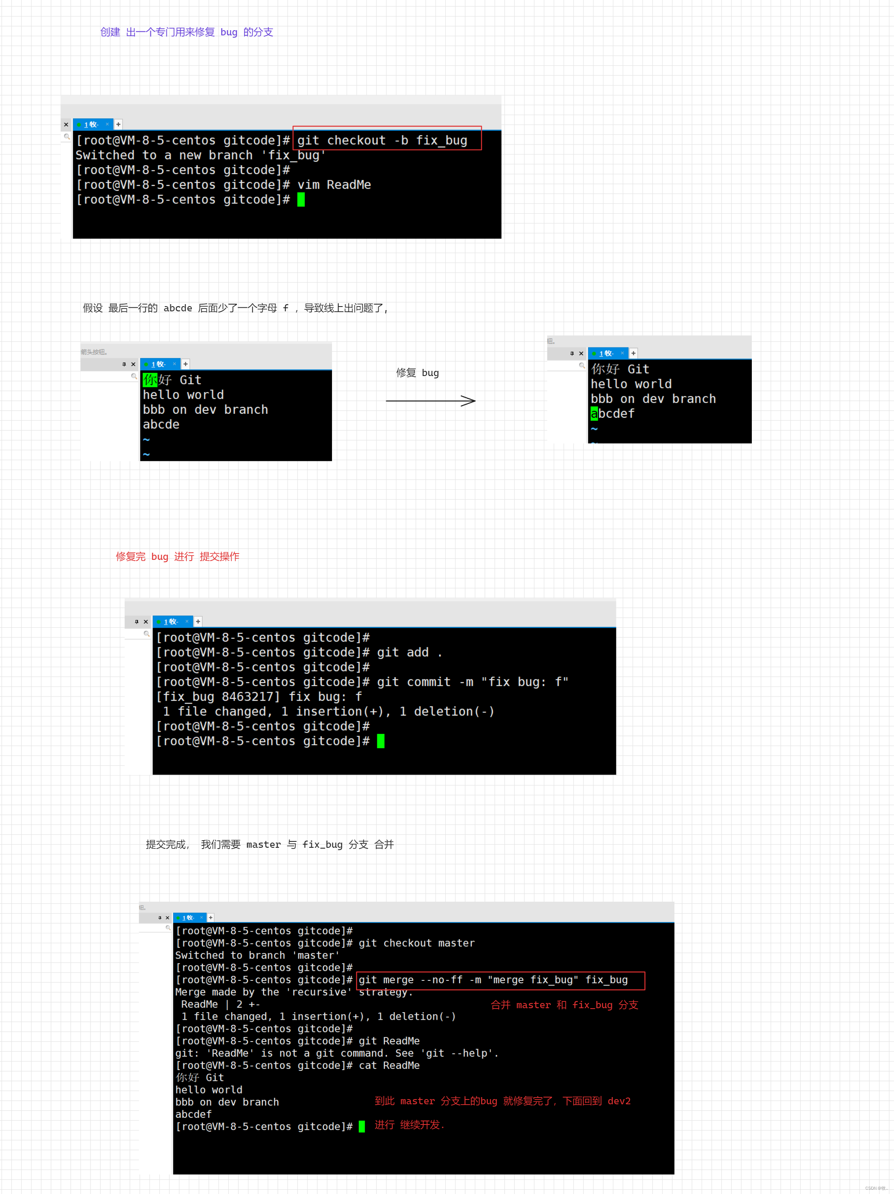Click the 'git ReadMe' mistyped command
The height and width of the screenshot is (1194, 894).
(x=389, y=1041)
